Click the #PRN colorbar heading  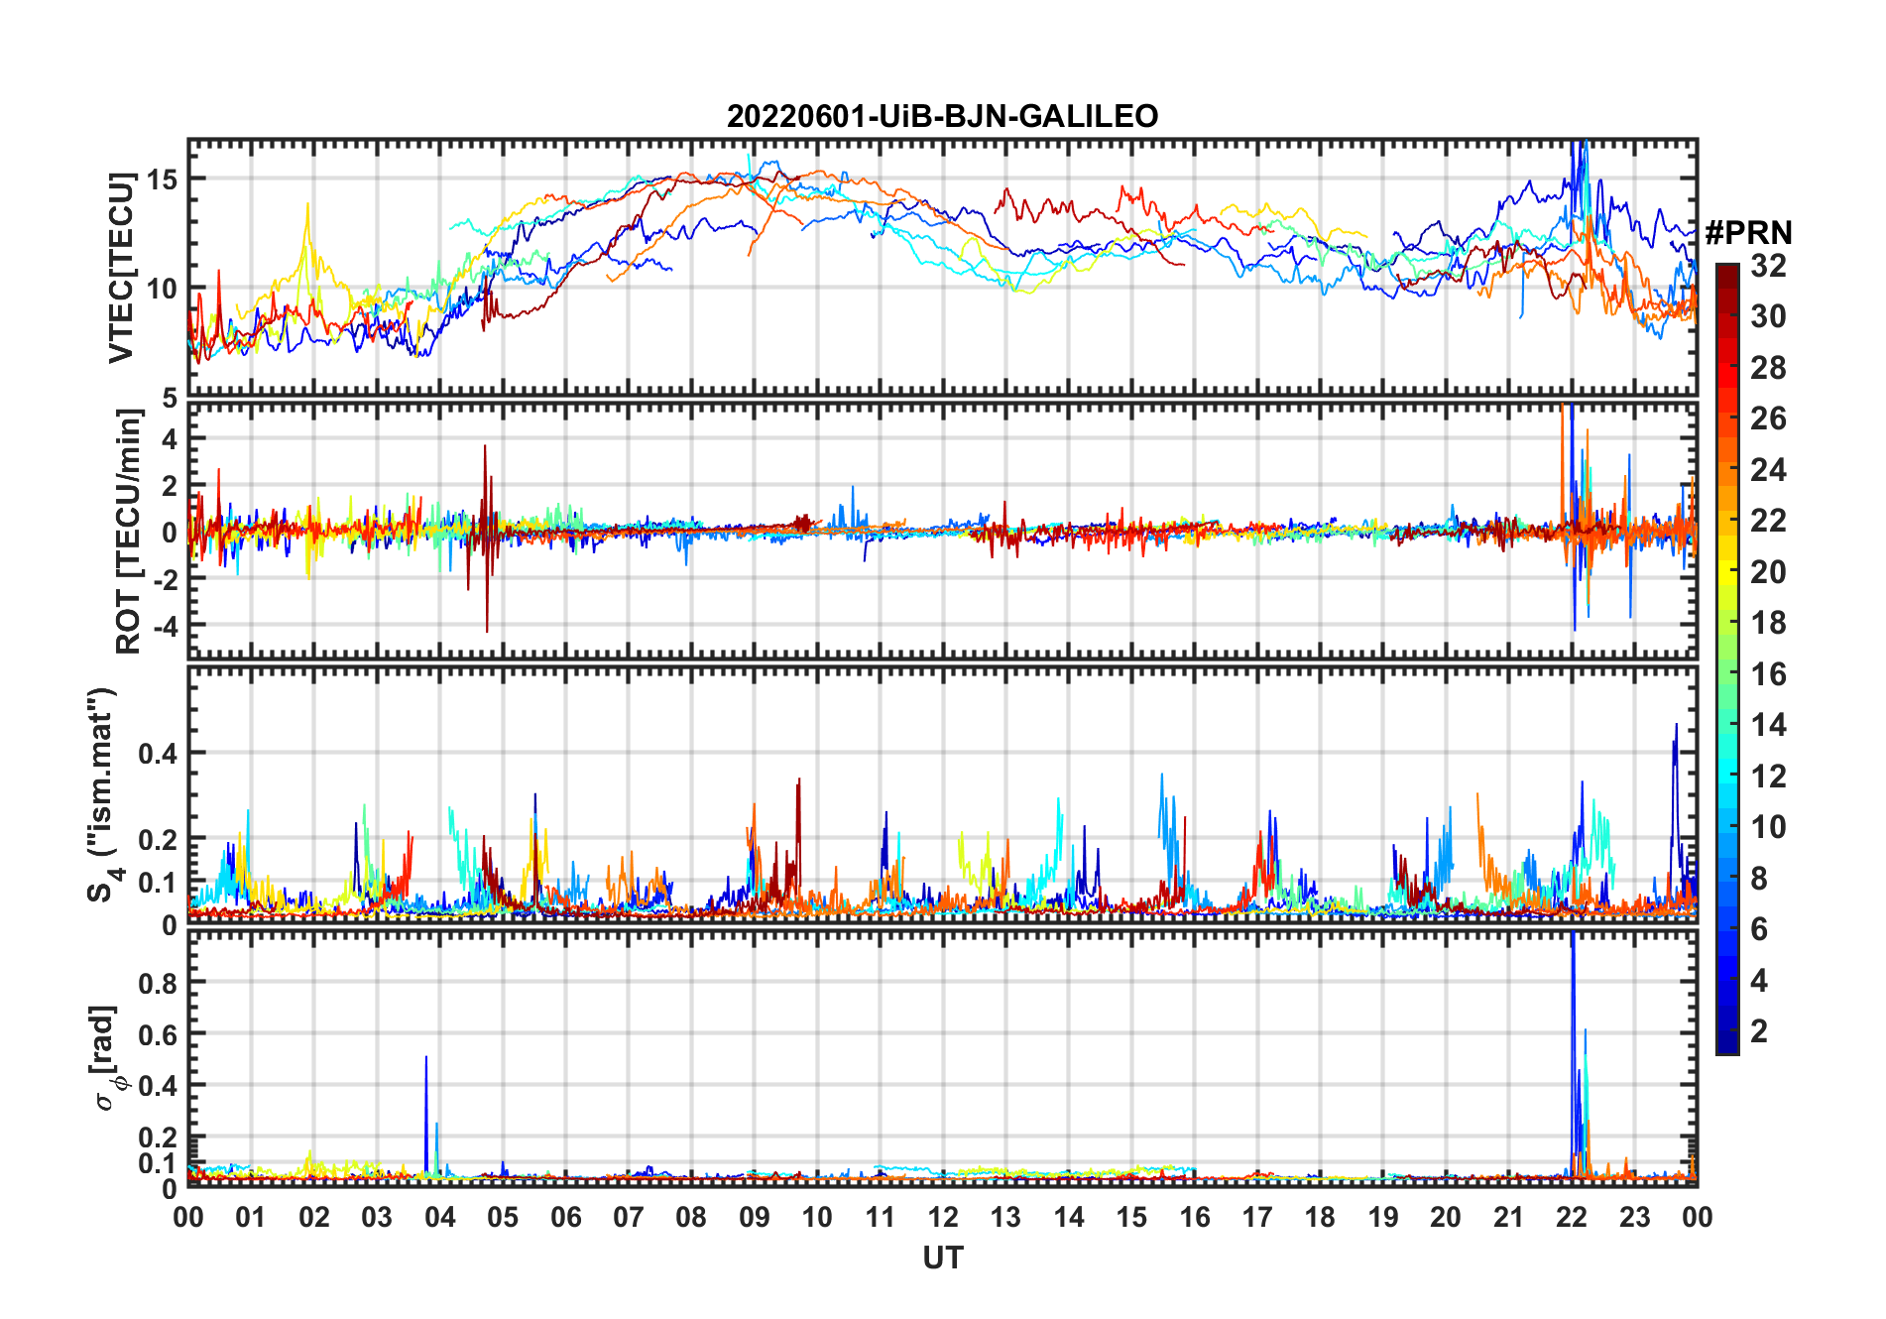[1748, 233]
